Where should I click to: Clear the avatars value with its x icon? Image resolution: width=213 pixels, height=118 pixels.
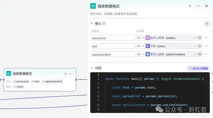pos(196,38)
